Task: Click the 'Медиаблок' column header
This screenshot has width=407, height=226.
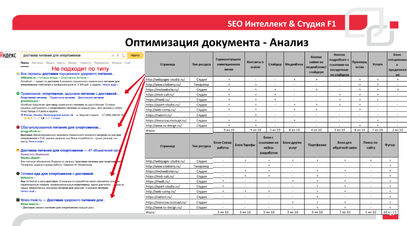Action: [294, 64]
